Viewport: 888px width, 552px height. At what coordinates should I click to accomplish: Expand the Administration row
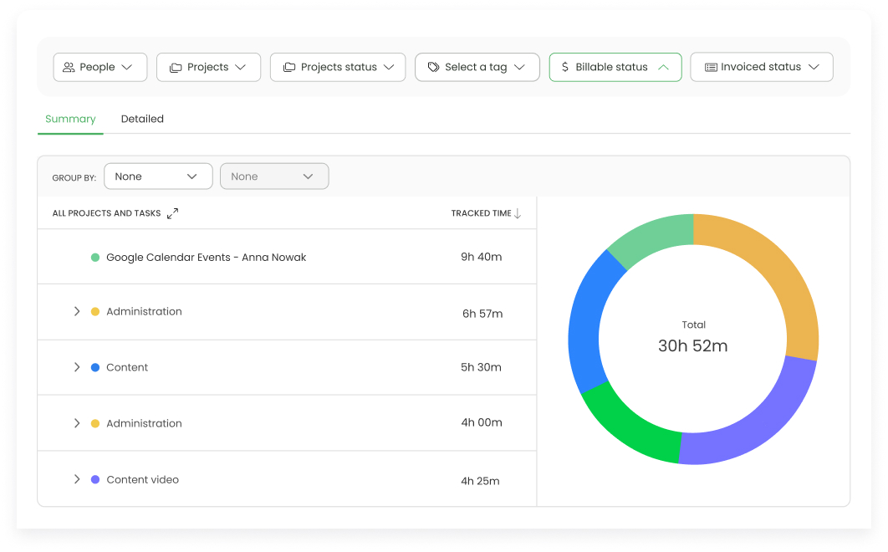tap(76, 311)
